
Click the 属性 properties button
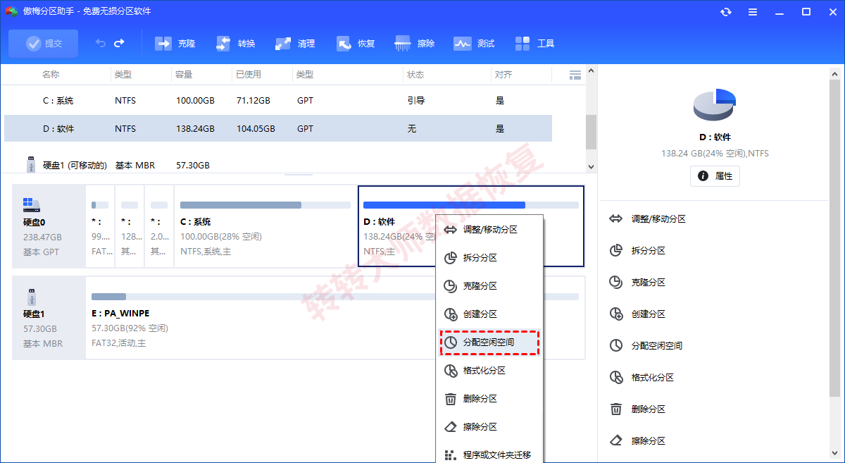pos(715,176)
